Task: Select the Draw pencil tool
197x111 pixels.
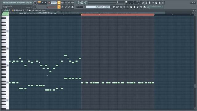Action: 13,10
